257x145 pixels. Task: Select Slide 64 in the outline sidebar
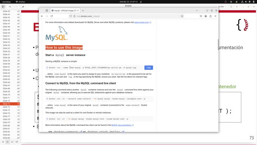[x=10, y=76]
